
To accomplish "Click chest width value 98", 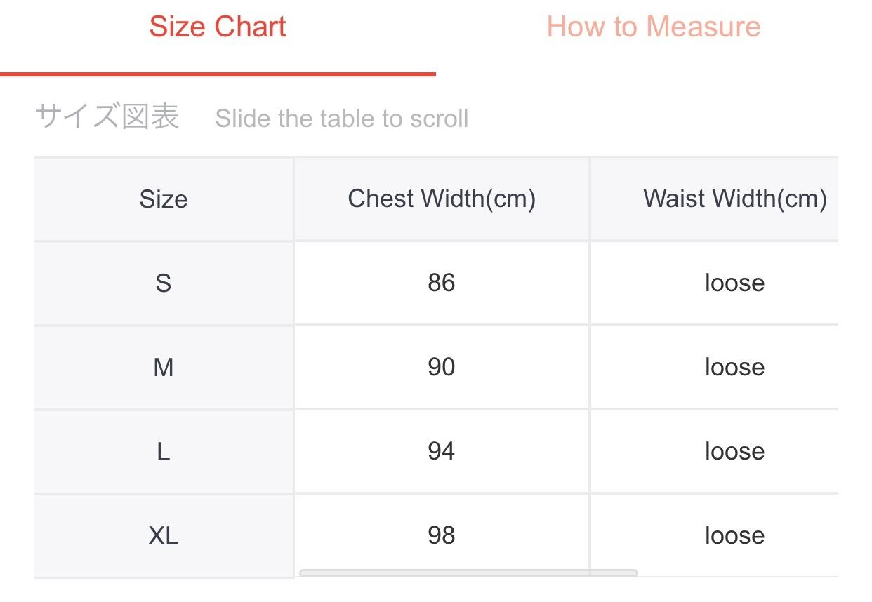I will click(x=442, y=536).
